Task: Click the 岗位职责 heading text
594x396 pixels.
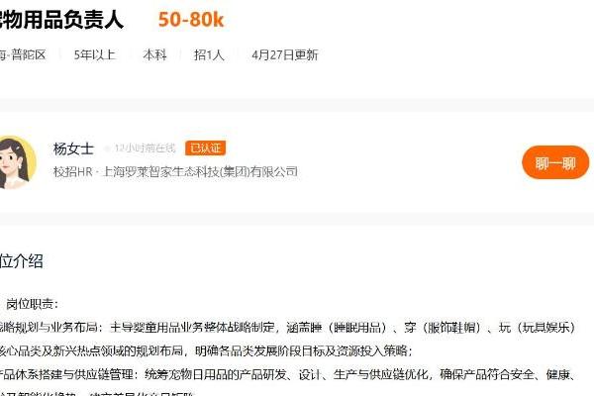Action: [30, 304]
